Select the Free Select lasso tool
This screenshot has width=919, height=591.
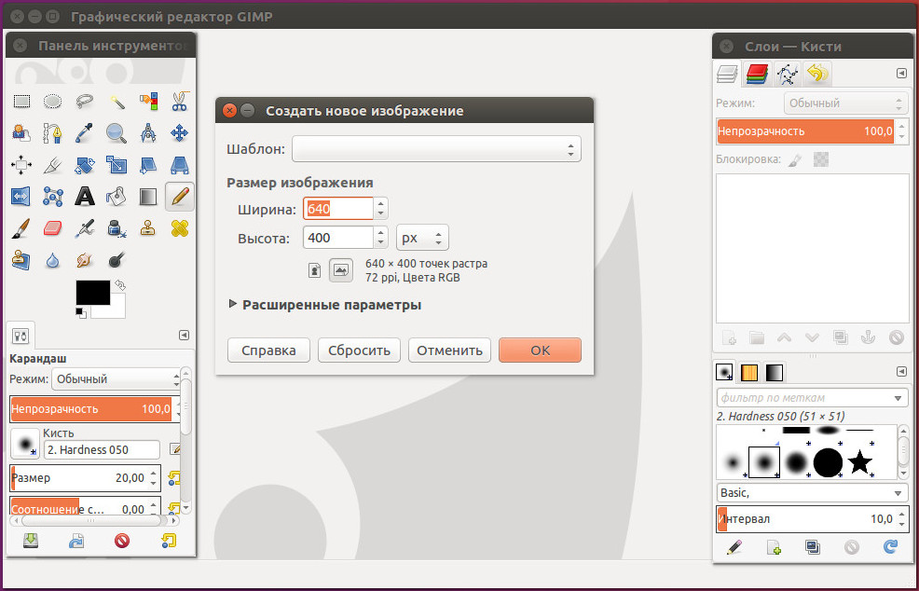85,102
